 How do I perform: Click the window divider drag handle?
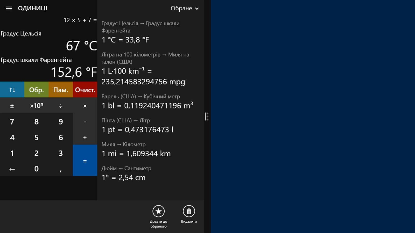click(207, 116)
